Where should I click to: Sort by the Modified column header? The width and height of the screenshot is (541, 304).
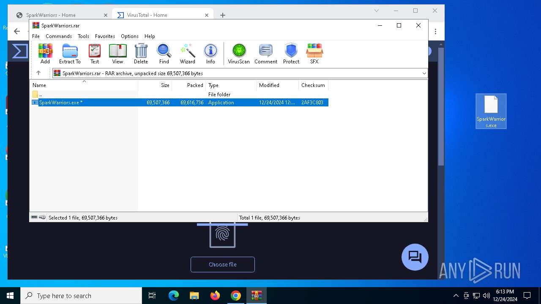pos(277,85)
